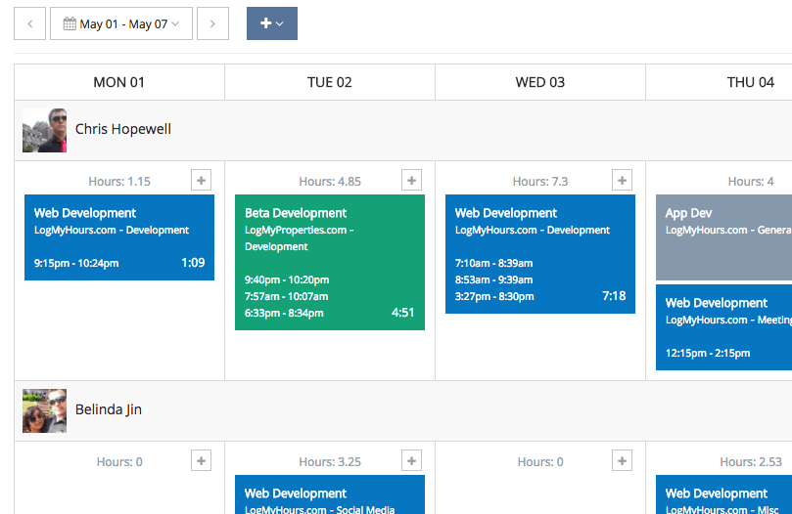Add time entry for Chris on WED 03
This screenshot has width=792, height=514.
tap(623, 180)
